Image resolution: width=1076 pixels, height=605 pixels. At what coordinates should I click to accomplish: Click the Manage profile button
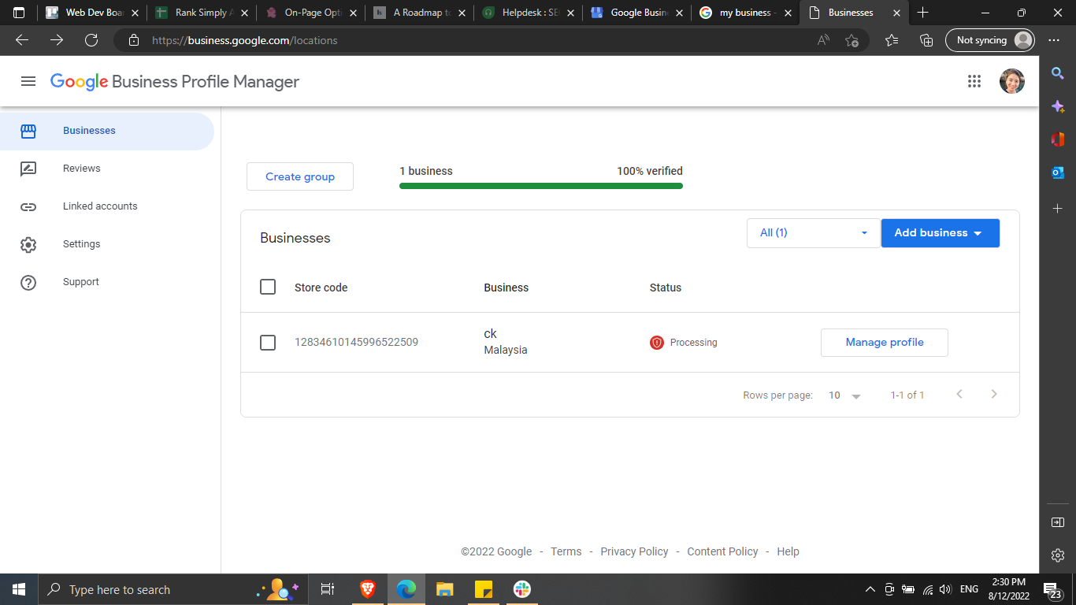[x=884, y=343]
